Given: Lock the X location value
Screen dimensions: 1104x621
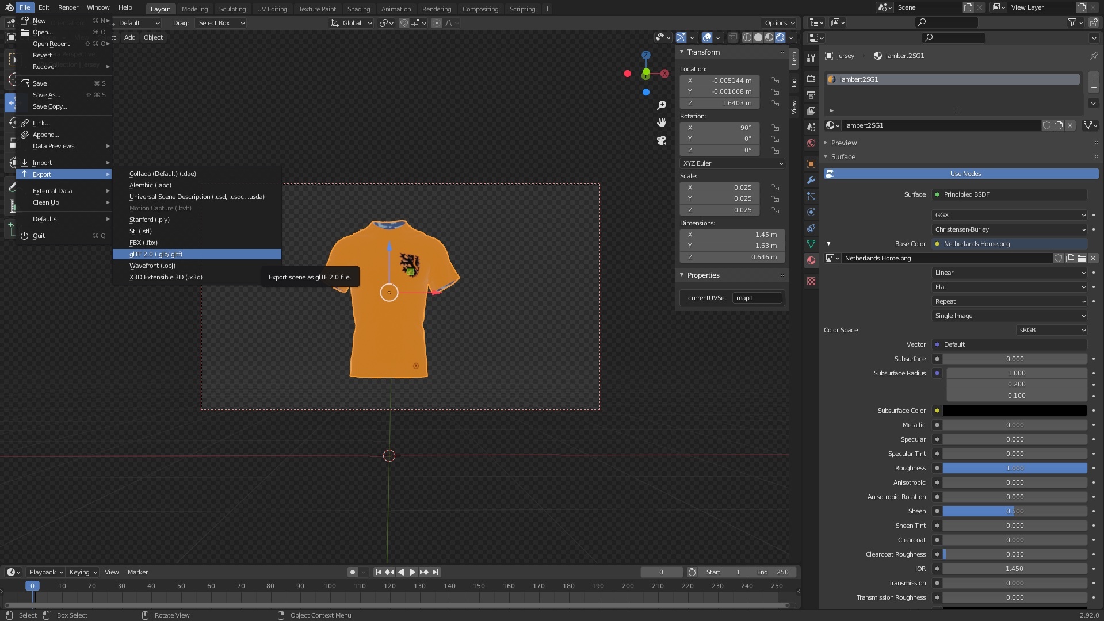Looking at the screenshot, I should pos(775,80).
